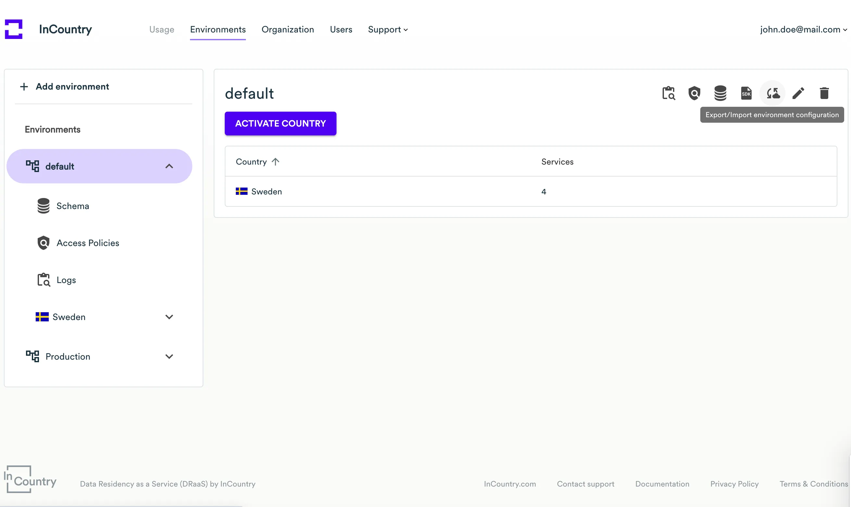Open Access Policies via the shield icon
The height and width of the screenshot is (507, 851).
point(694,93)
